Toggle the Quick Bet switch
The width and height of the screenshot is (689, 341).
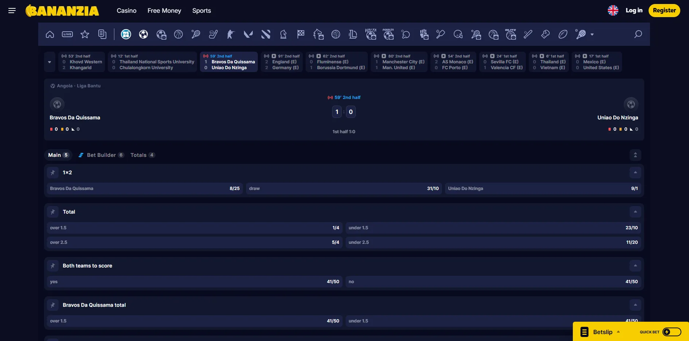tap(672, 332)
